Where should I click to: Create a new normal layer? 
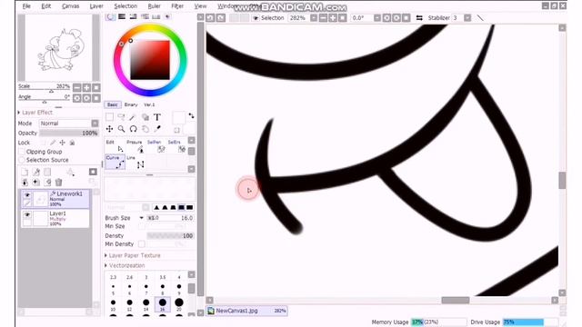click(25, 172)
